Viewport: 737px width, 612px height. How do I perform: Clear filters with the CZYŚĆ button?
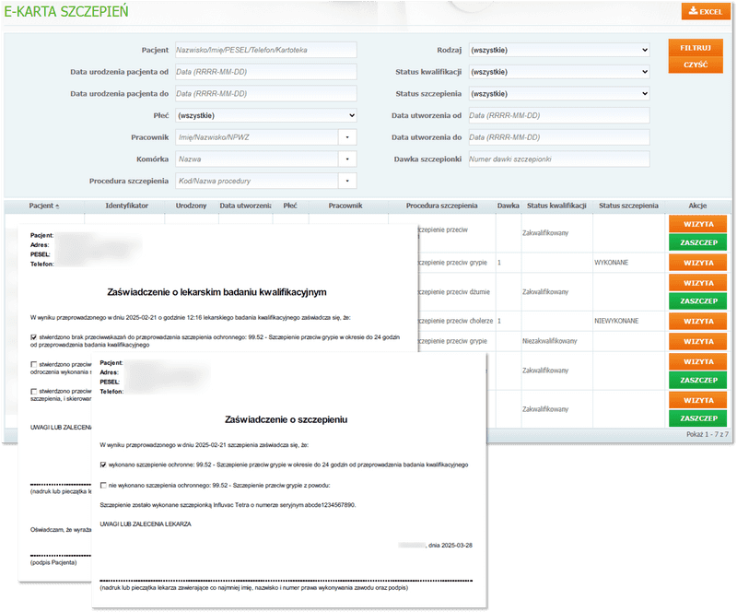pos(696,65)
